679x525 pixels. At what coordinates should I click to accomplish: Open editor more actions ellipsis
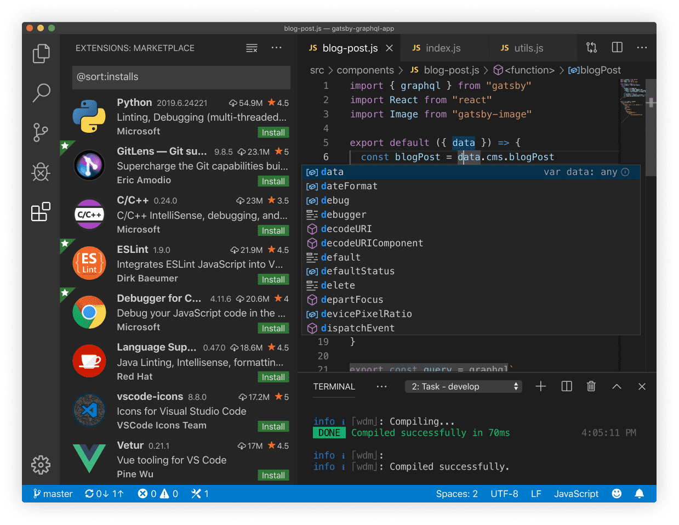click(642, 48)
